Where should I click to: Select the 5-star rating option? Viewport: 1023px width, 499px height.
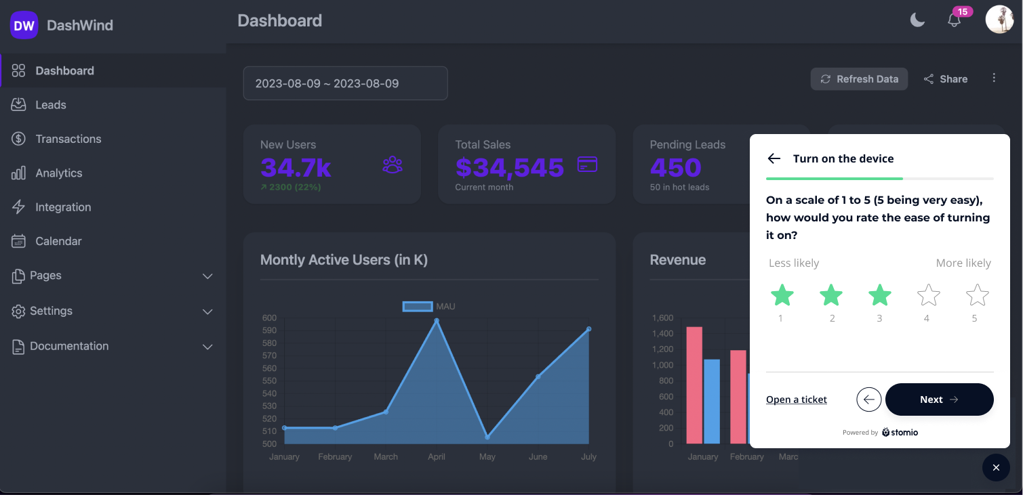pyautogui.click(x=977, y=295)
